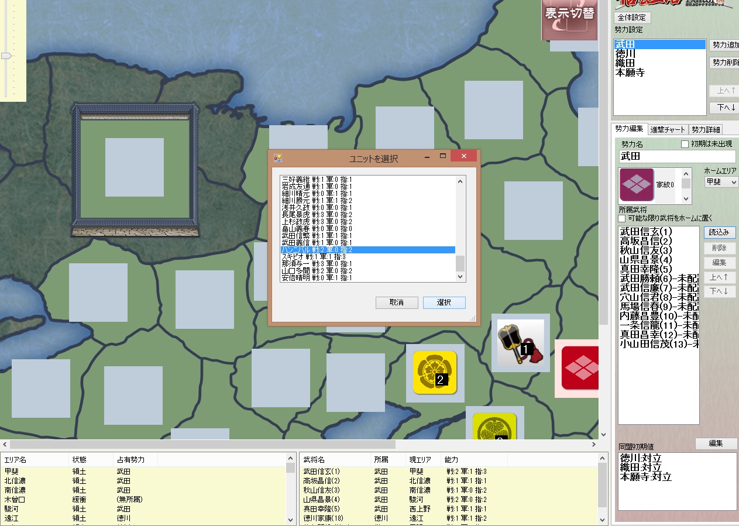Screen dimensions: 739x526
Task: Click the area slot inside the castle walls
Action: (x=135, y=167)
